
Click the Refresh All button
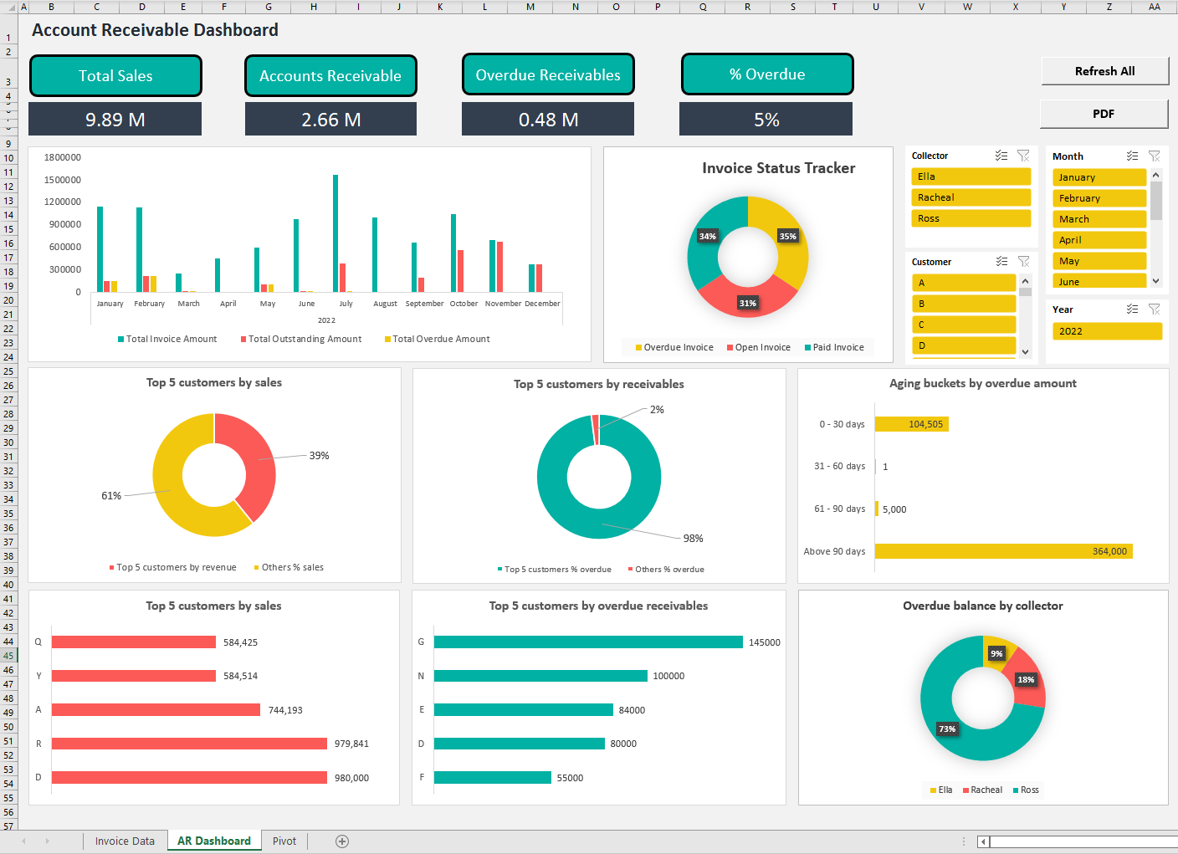click(x=1104, y=71)
